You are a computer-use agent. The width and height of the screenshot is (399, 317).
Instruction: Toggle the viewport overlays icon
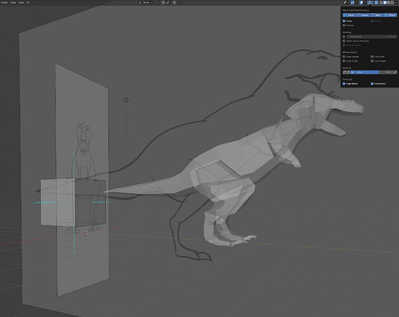[362, 3]
